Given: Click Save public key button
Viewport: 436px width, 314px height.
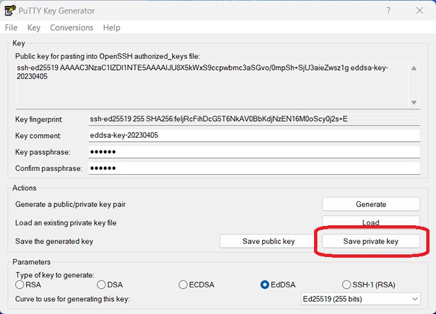Looking at the screenshot, I should [x=269, y=241].
